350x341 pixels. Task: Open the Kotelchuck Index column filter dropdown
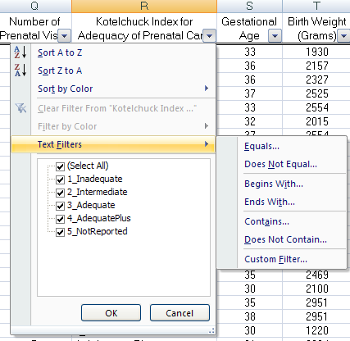(x=209, y=36)
